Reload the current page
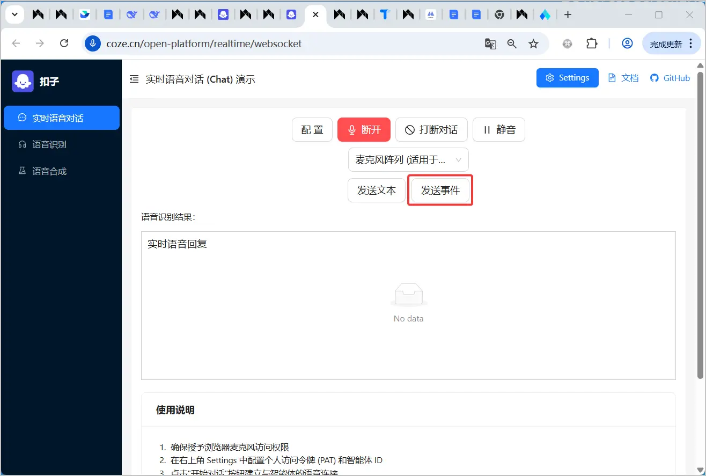 click(x=64, y=43)
